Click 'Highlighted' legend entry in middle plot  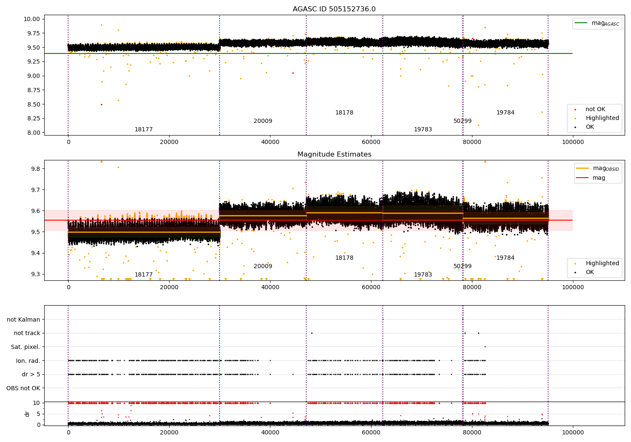(x=598, y=264)
